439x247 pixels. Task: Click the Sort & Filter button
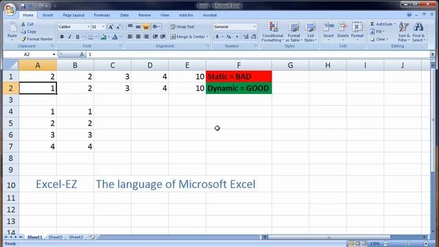[404, 32]
